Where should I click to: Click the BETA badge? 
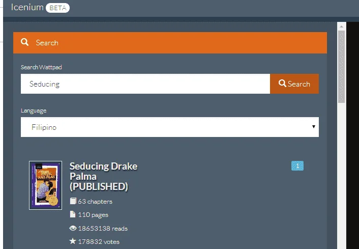click(x=57, y=8)
